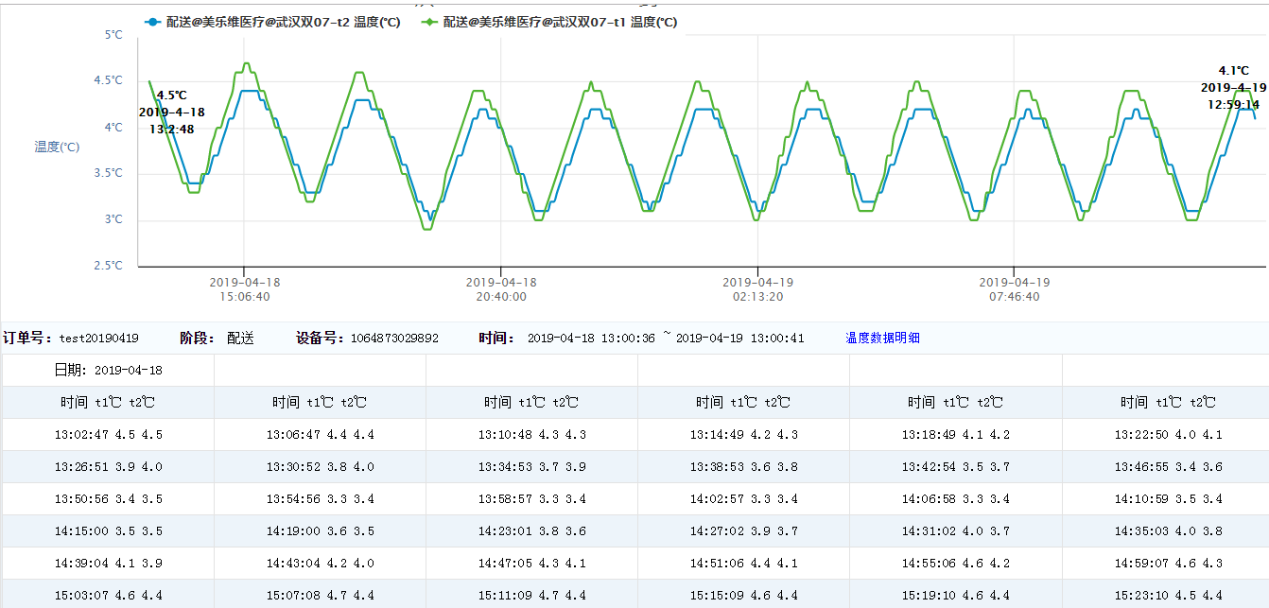Select the 13:50:56 3.4 3.5 cell
Screen dimensions: 1269x608
pos(108,499)
